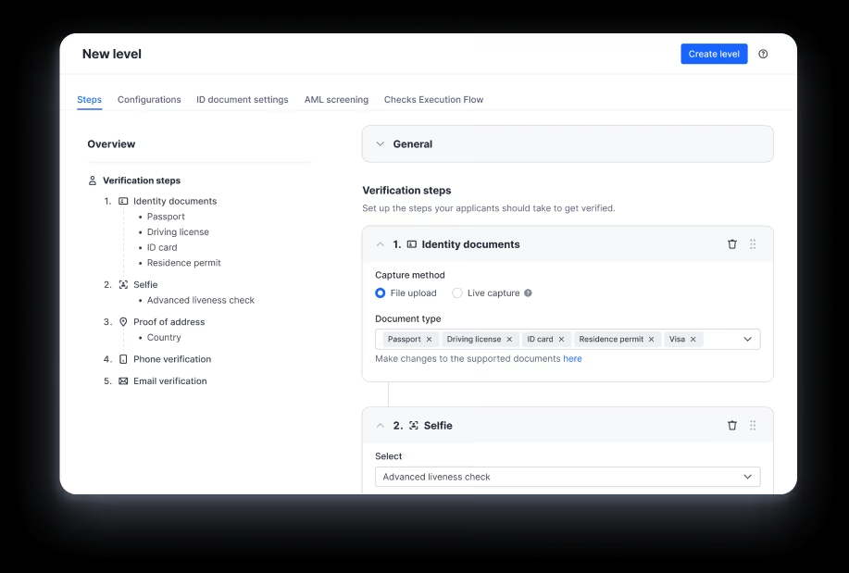Viewport: 849px width, 573px height.
Task: Delete the Selfie step
Action: [x=732, y=425]
